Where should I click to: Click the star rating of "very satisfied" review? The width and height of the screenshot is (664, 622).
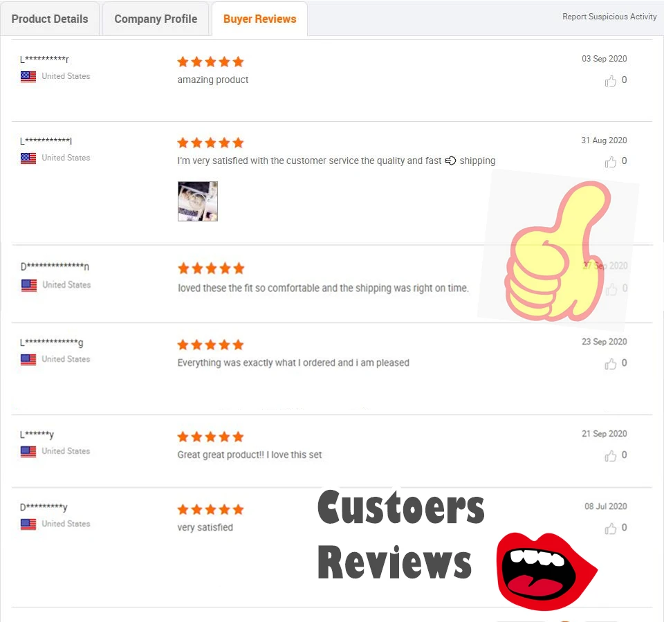(x=210, y=509)
